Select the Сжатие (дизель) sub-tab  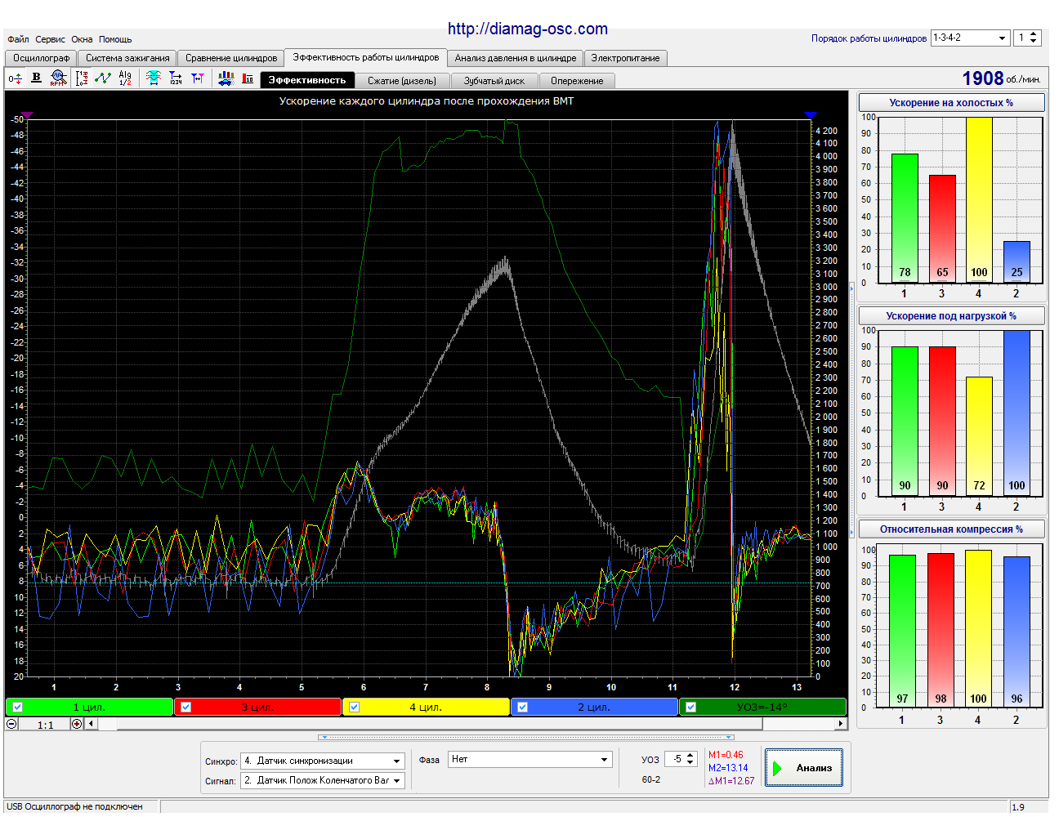coord(402,81)
